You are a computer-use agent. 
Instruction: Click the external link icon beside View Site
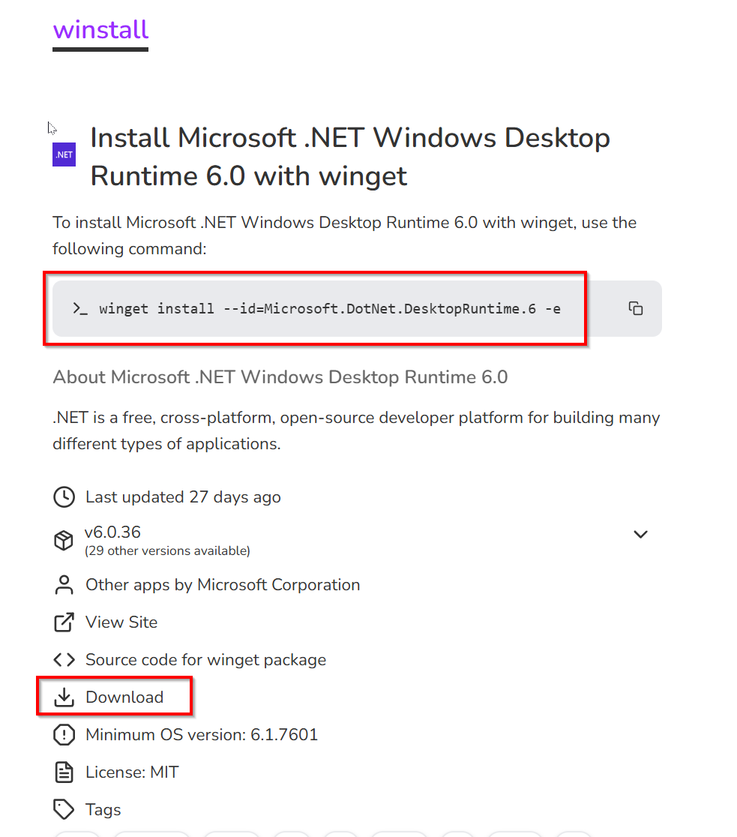click(64, 622)
